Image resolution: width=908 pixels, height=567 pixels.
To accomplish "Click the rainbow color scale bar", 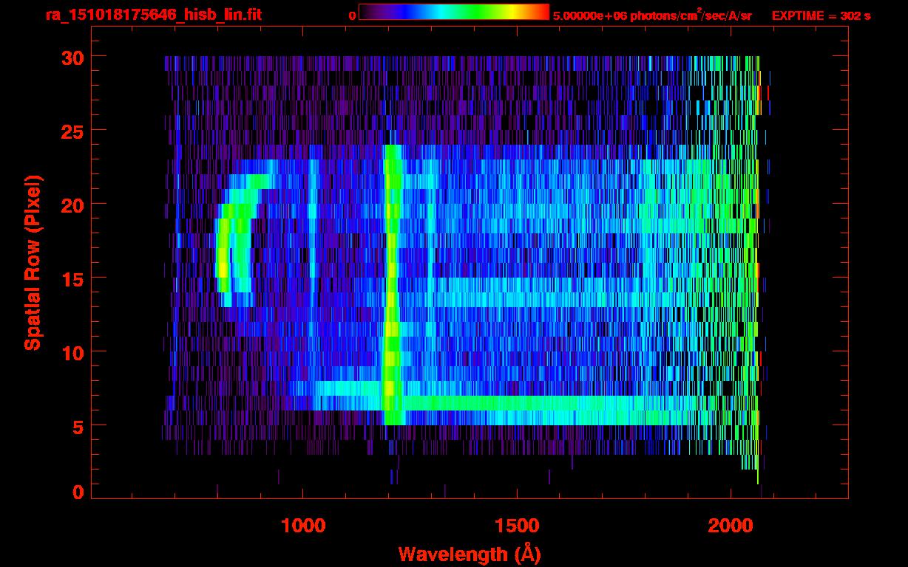I will pos(454,12).
